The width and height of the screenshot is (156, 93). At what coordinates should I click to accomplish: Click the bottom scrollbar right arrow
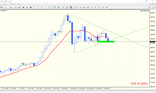coord(155,91)
